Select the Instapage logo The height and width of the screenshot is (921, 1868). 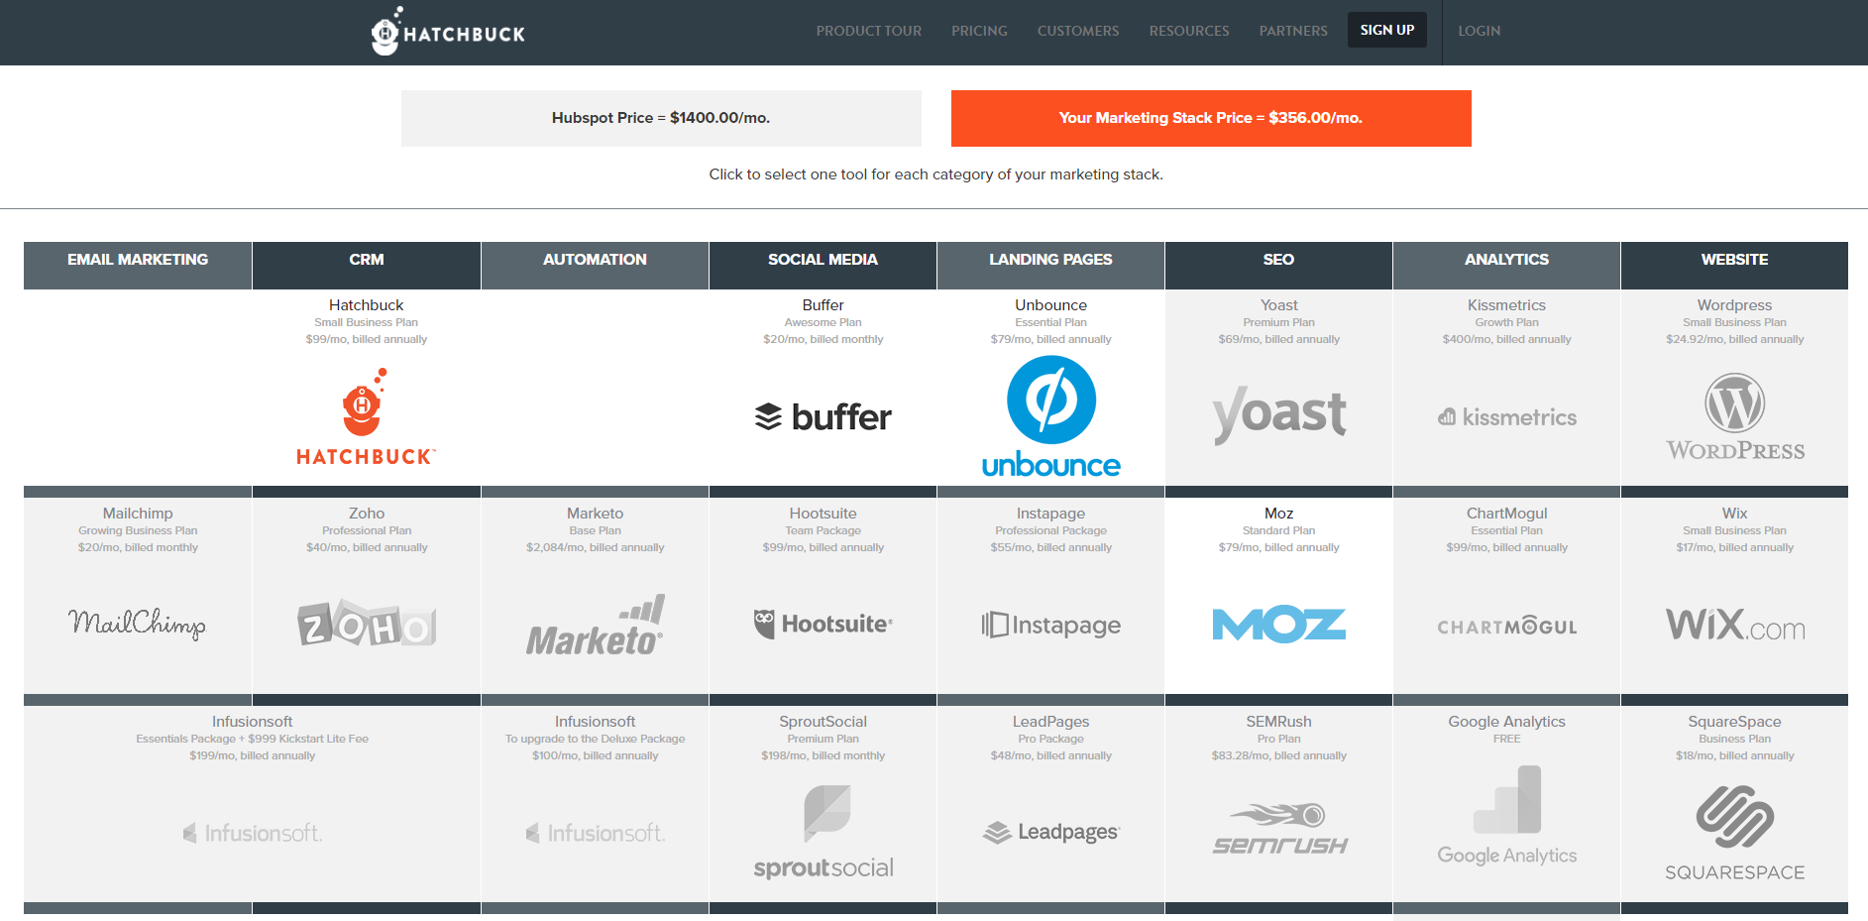[x=1050, y=625]
